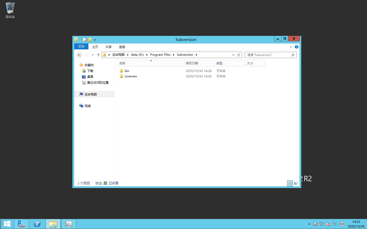Viewport: 367px width, 229px height.
Task: Click the Properties icon in Quick Access Toolbar
Action: pos(84,39)
